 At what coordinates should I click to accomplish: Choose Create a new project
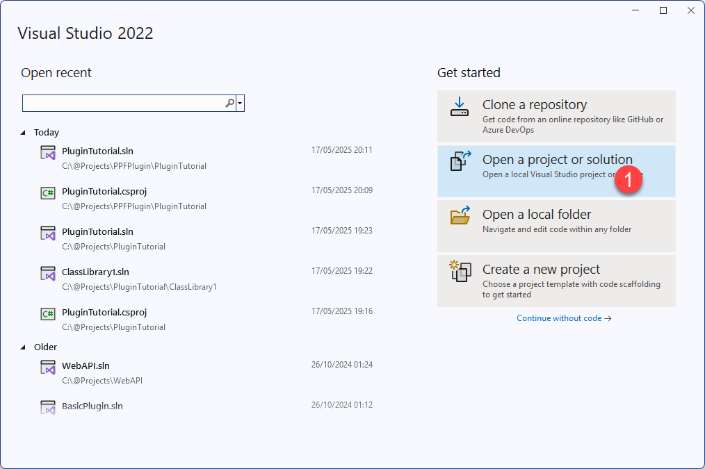click(x=556, y=281)
